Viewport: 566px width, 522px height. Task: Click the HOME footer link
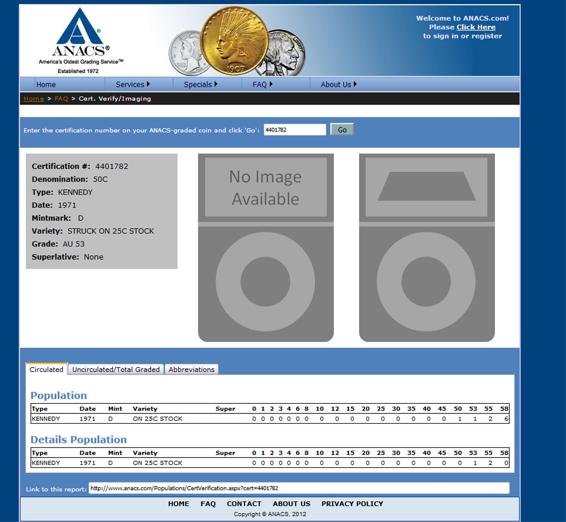click(x=178, y=503)
